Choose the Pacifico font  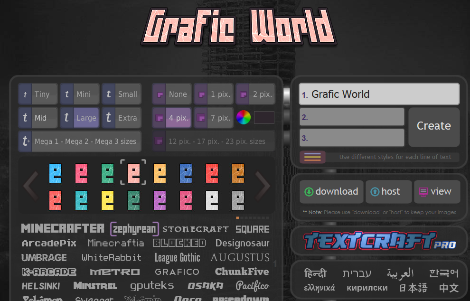[252, 286]
